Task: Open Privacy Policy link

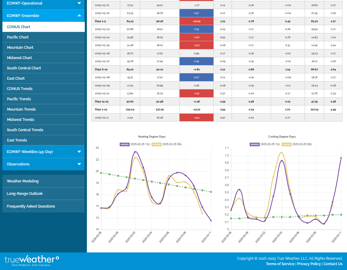Action: coord(309,264)
